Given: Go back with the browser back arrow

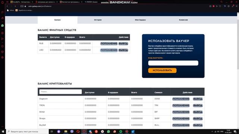Looking at the screenshot, I should [7, 6].
